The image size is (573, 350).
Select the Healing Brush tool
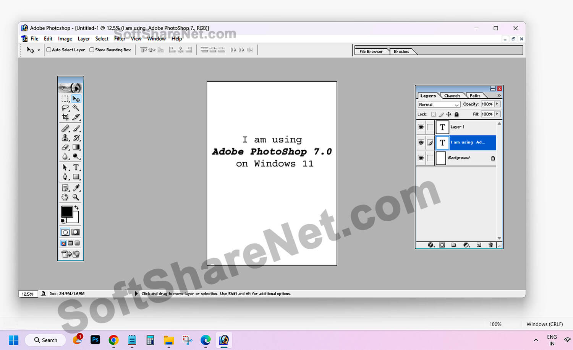coord(65,129)
